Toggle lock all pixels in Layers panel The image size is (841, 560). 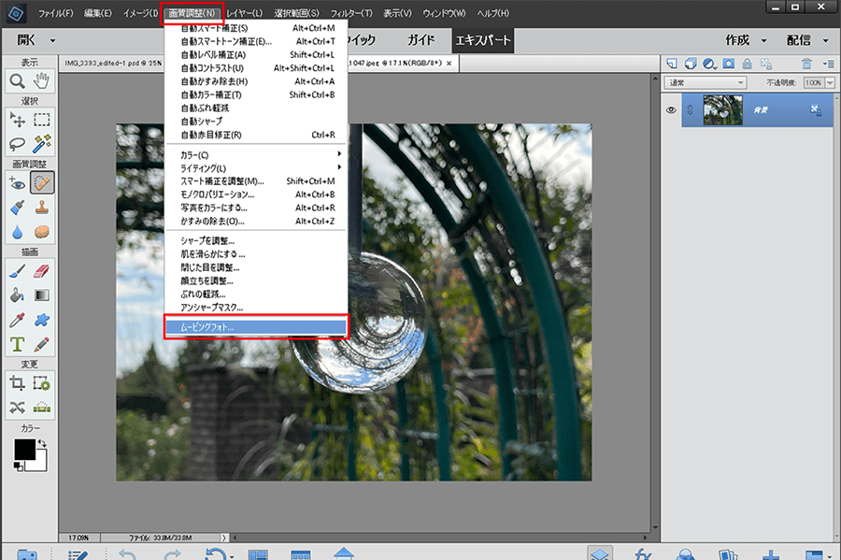[747, 64]
